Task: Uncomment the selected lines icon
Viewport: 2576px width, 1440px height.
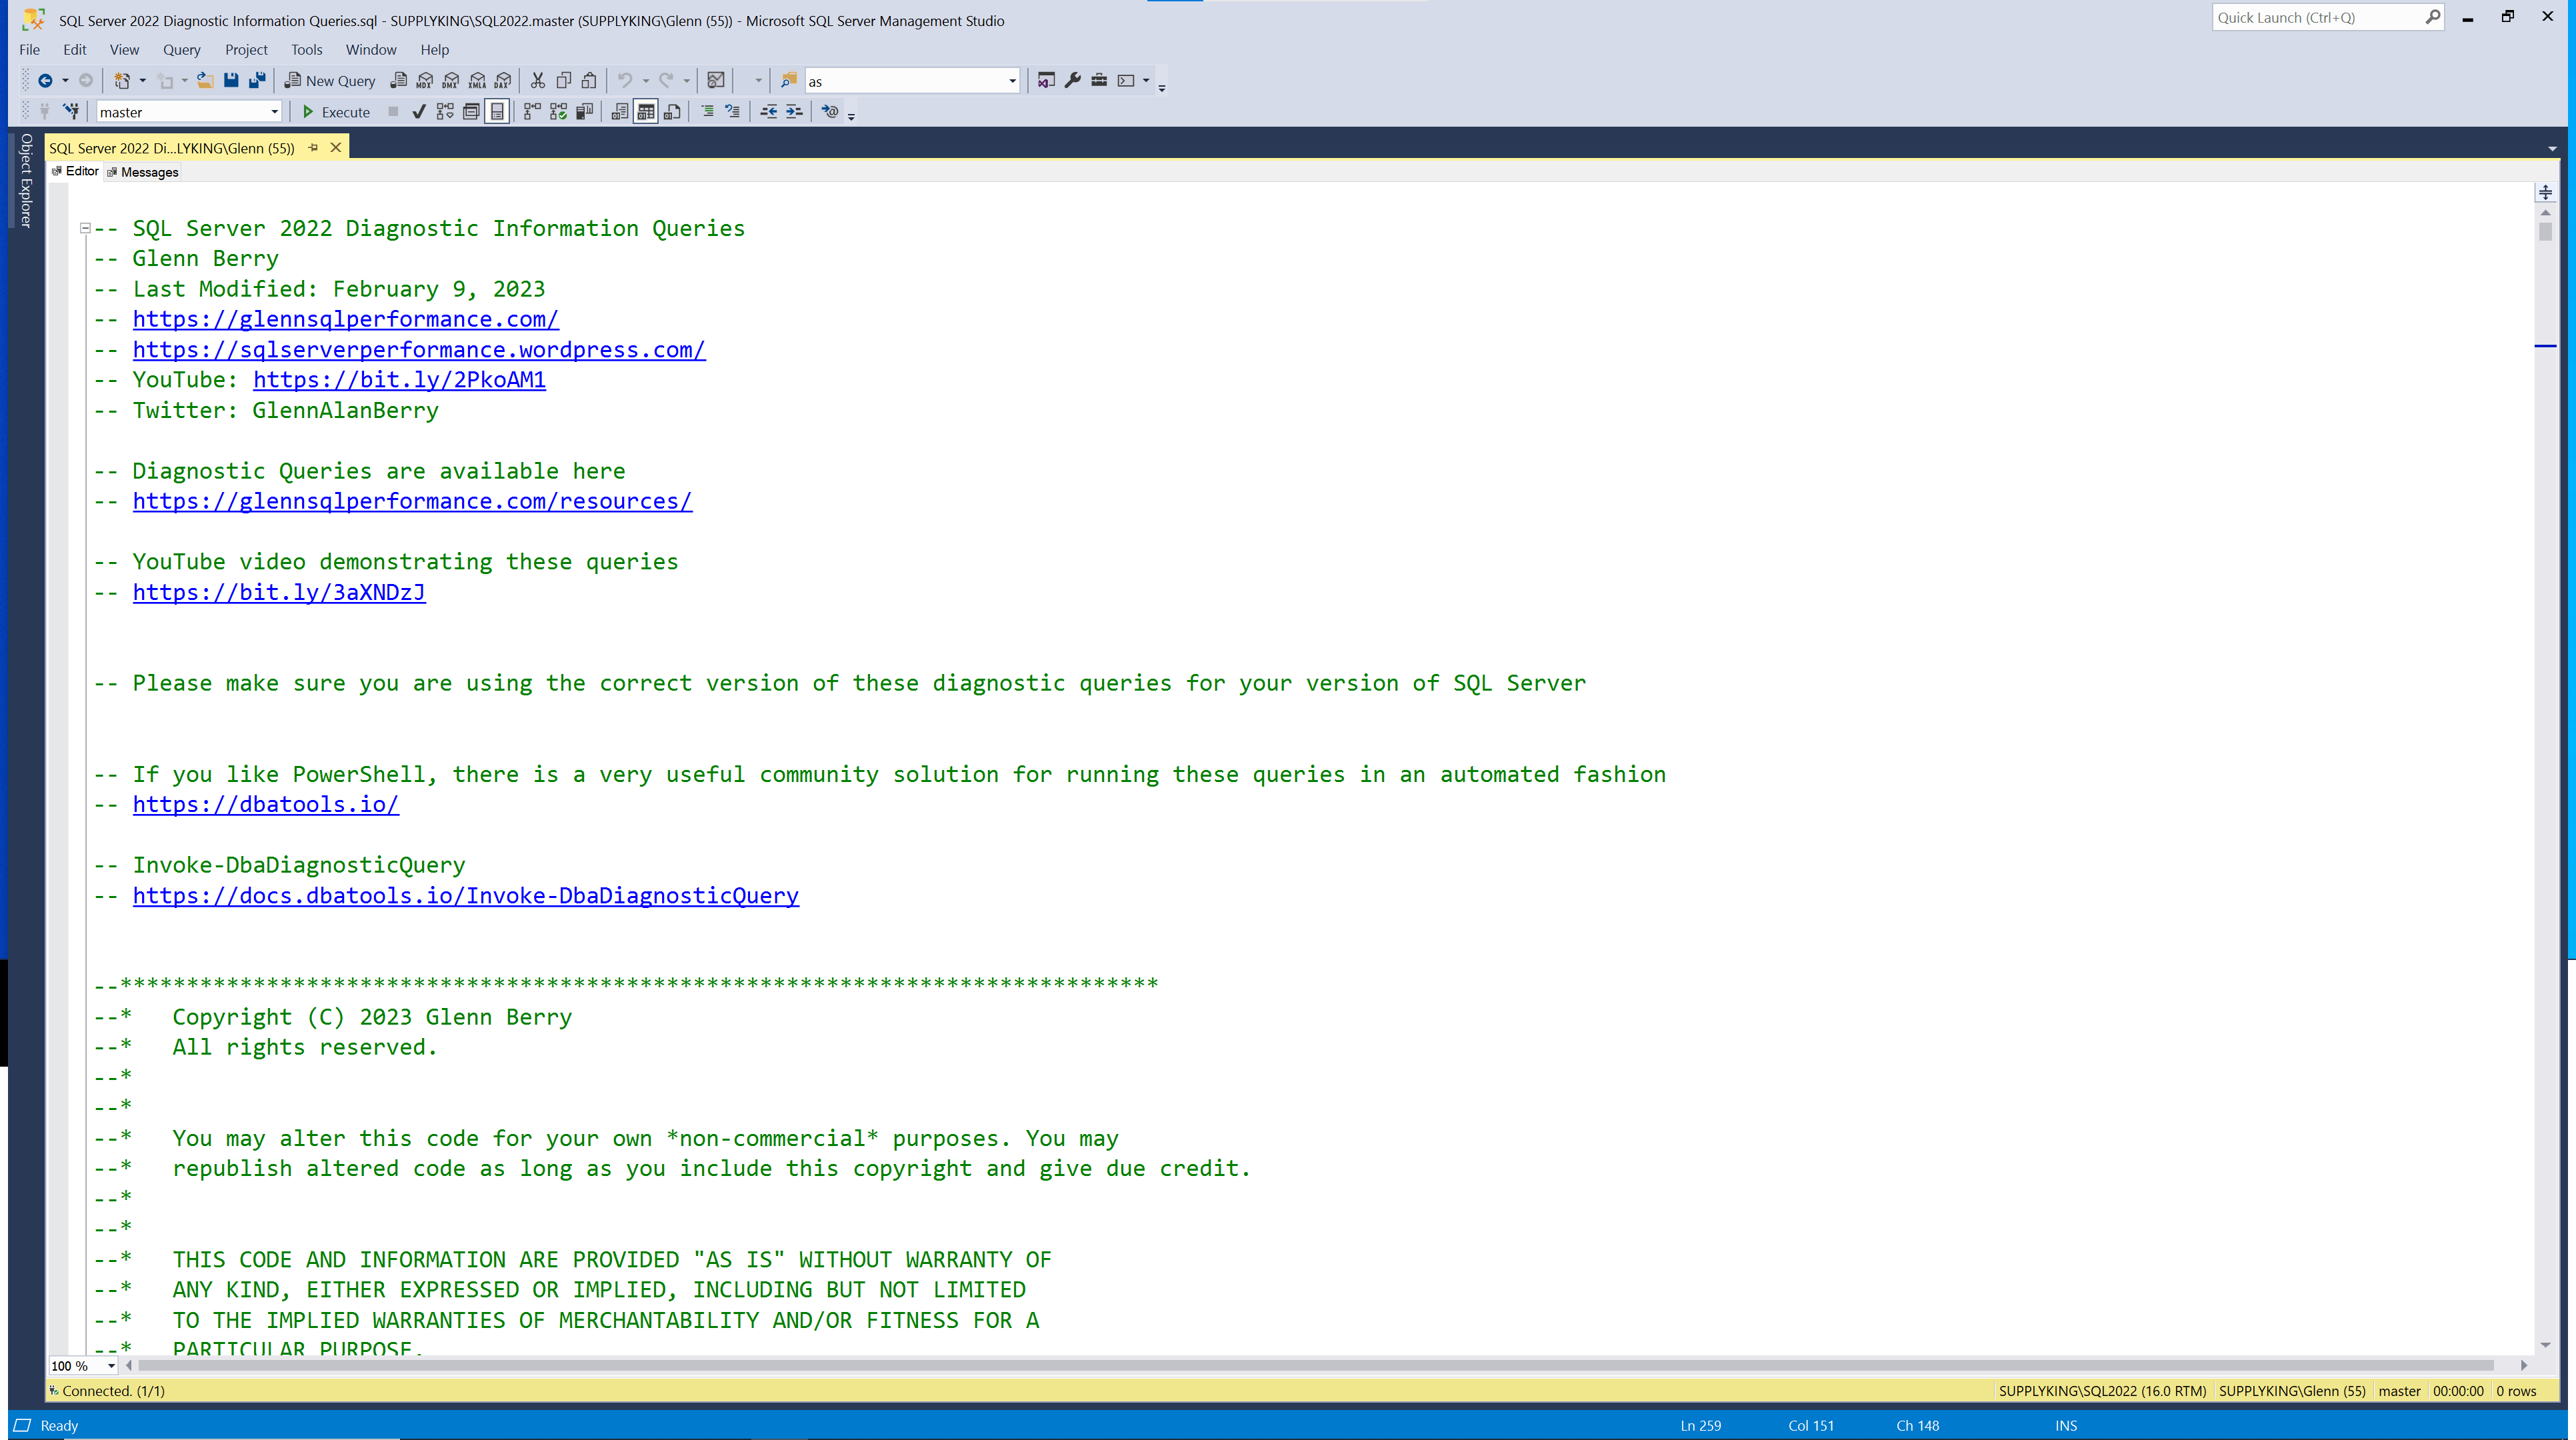Action: pyautogui.click(x=733, y=112)
